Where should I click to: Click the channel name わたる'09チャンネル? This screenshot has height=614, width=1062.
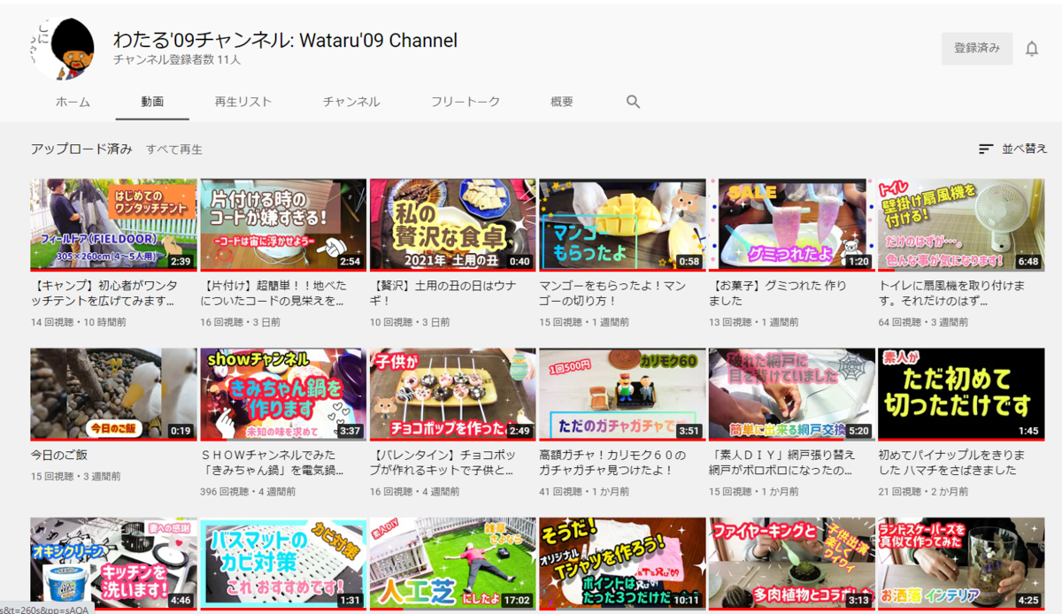tap(285, 41)
